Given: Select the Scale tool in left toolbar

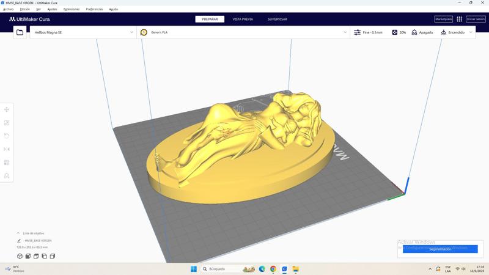Looking at the screenshot, I should tap(7, 123).
